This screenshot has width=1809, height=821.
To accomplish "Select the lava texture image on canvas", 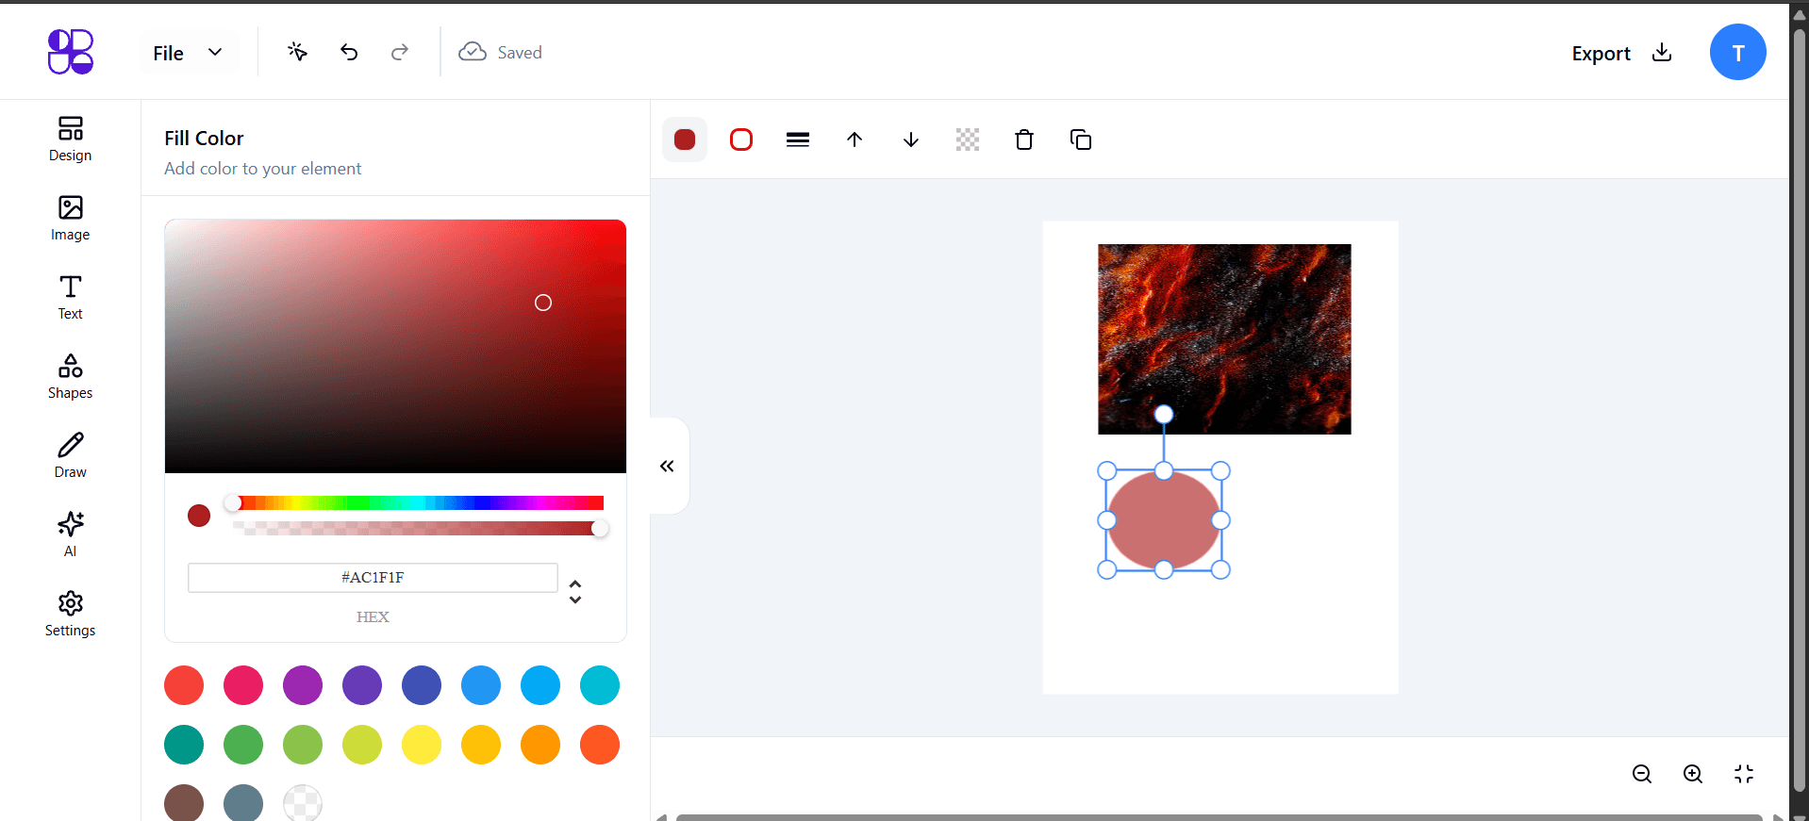I will 1224,339.
